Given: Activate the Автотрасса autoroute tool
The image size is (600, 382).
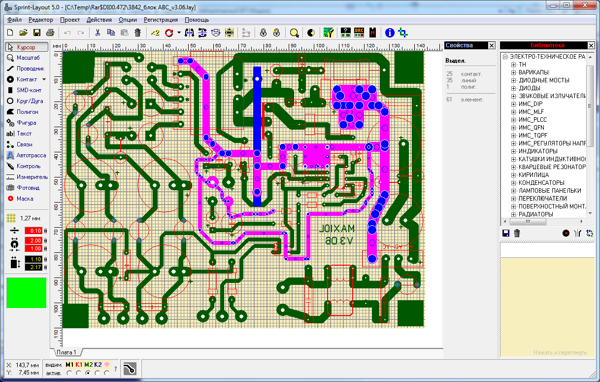Looking at the screenshot, I should tap(26, 155).
